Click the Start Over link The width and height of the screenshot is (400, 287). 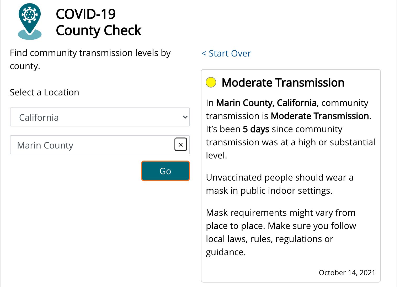(x=226, y=53)
